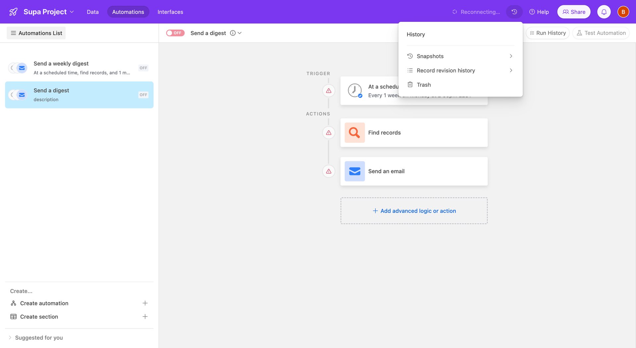Click the Help question mark icon
This screenshot has height=348, width=636.
(x=533, y=12)
